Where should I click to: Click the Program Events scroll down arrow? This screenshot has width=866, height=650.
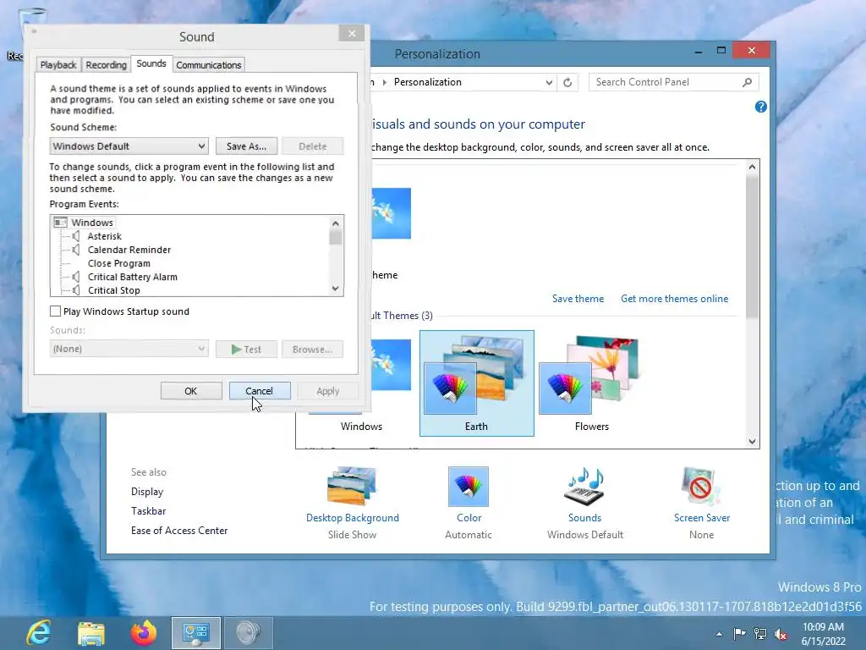tap(335, 289)
